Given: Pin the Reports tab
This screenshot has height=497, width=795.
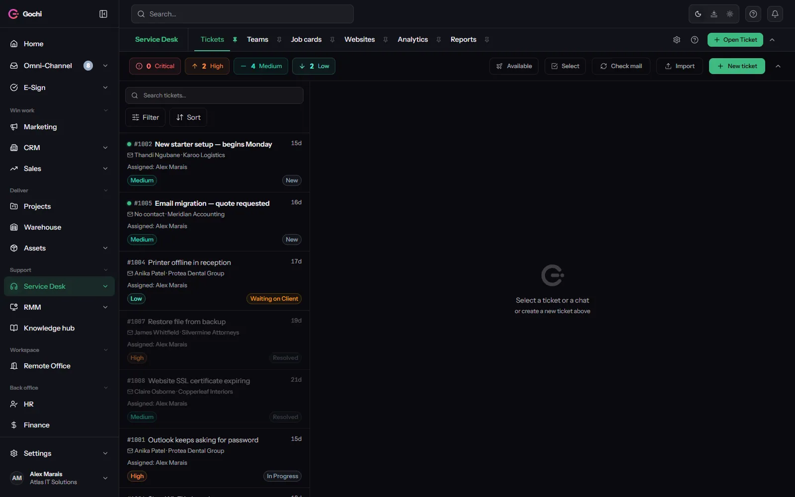Looking at the screenshot, I should coord(487,40).
